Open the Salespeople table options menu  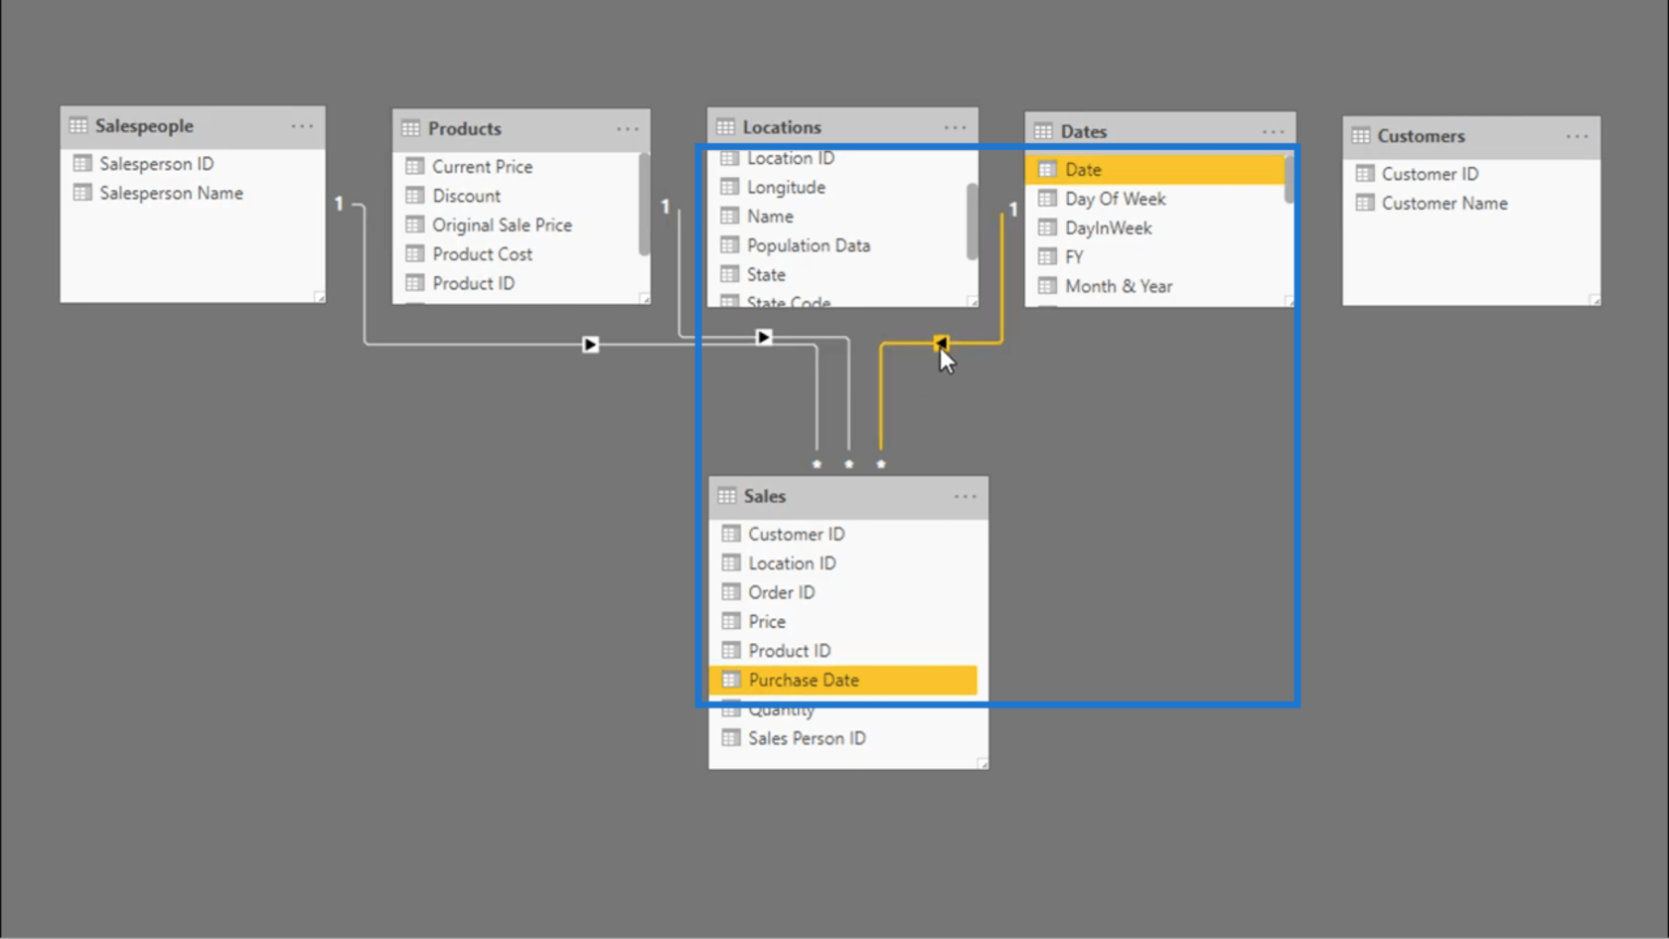click(302, 126)
